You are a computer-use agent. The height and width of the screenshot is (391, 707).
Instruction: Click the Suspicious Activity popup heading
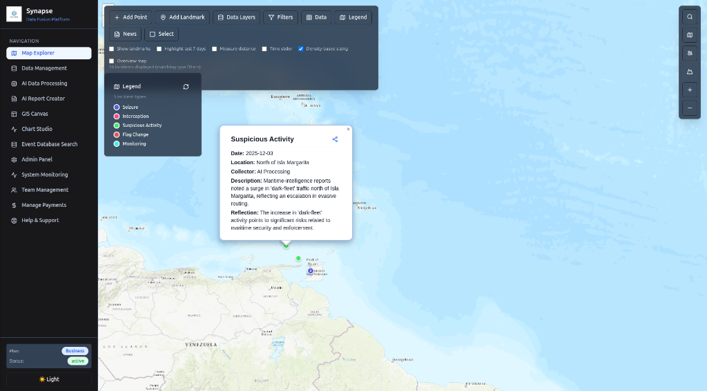262,139
